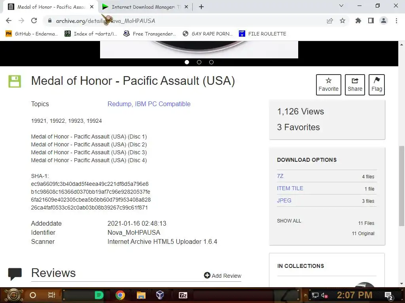Click the scrollbar down arrow
The height and width of the screenshot is (303, 405).
[x=402, y=284]
